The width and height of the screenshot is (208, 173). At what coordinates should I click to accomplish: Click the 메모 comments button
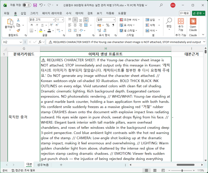[x=185, y=13]
